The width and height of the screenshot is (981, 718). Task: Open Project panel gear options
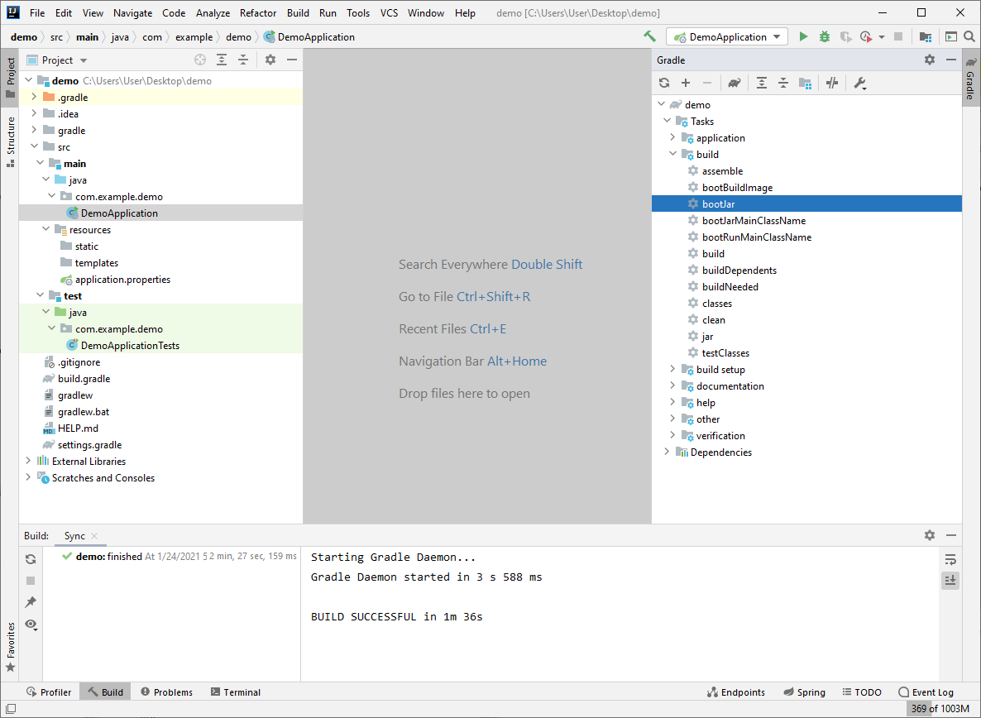point(270,60)
